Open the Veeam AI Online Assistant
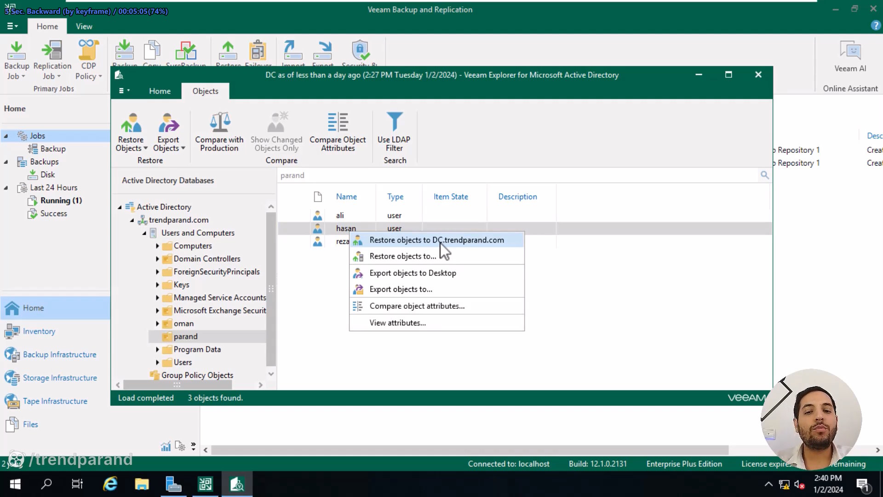The height and width of the screenshot is (497, 883). [x=850, y=57]
